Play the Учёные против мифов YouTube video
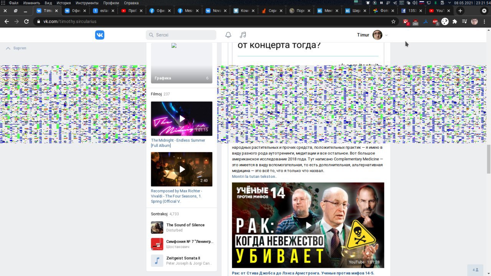This screenshot has width=491, height=276. pos(308,225)
